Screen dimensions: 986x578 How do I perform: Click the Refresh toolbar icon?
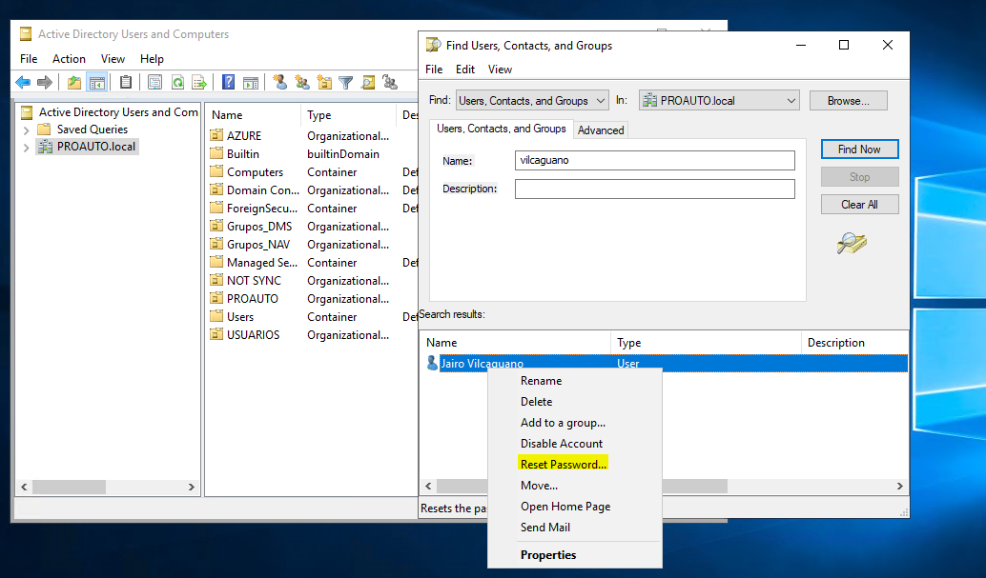178,82
